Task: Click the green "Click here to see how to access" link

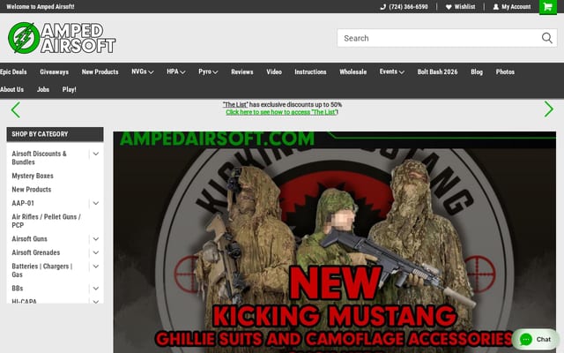Action: [282, 112]
